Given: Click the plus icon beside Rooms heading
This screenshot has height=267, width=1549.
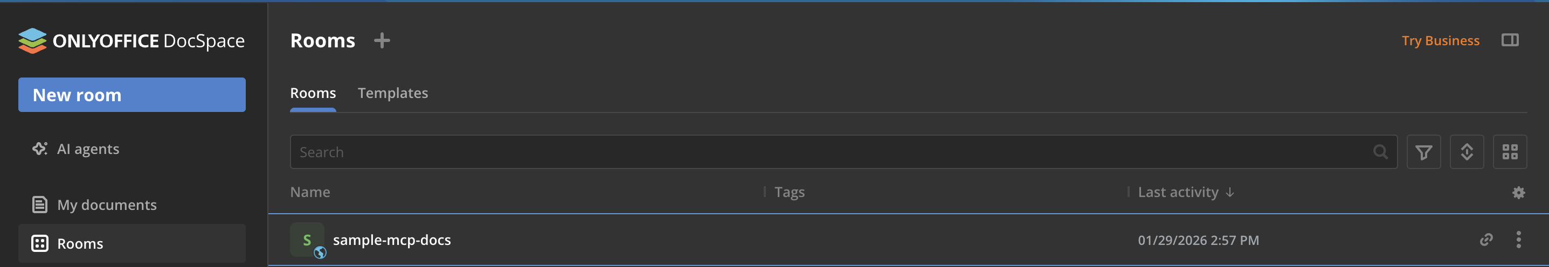Looking at the screenshot, I should click(x=382, y=41).
